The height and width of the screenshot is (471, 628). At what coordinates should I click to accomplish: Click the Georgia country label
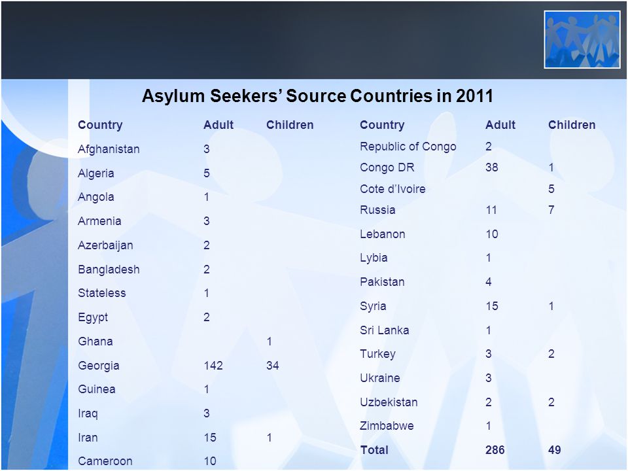pyautogui.click(x=99, y=366)
